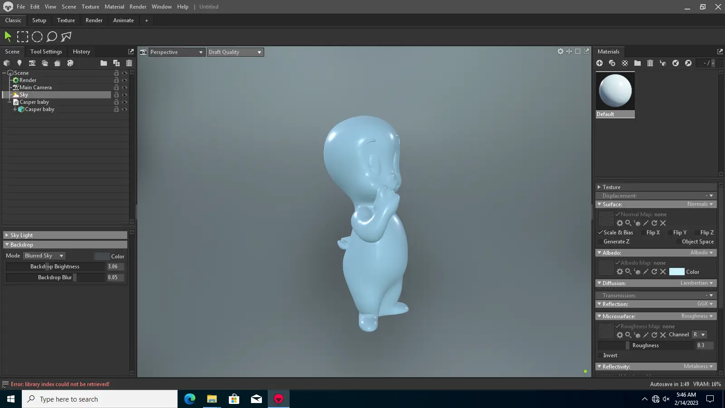The width and height of the screenshot is (725, 408).
Task: Add a new workspace with plus button
Action: pyautogui.click(x=146, y=20)
